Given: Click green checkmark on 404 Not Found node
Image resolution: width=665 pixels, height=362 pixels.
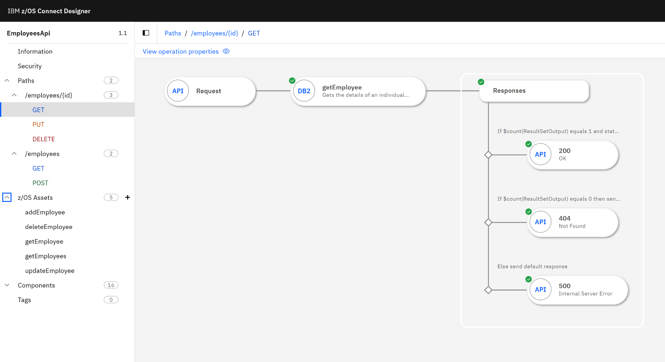Looking at the screenshot, I should tap(529, 211).
